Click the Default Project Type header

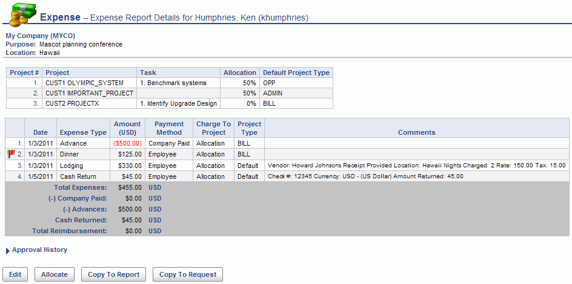296,73
